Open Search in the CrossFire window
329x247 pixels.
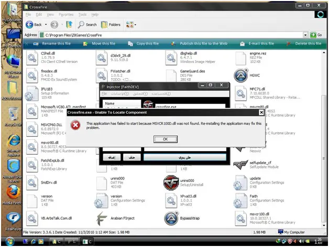87,25
